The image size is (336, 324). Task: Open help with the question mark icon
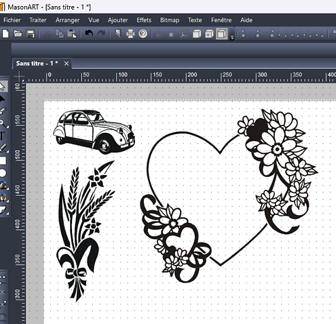(x=143, y=34)
